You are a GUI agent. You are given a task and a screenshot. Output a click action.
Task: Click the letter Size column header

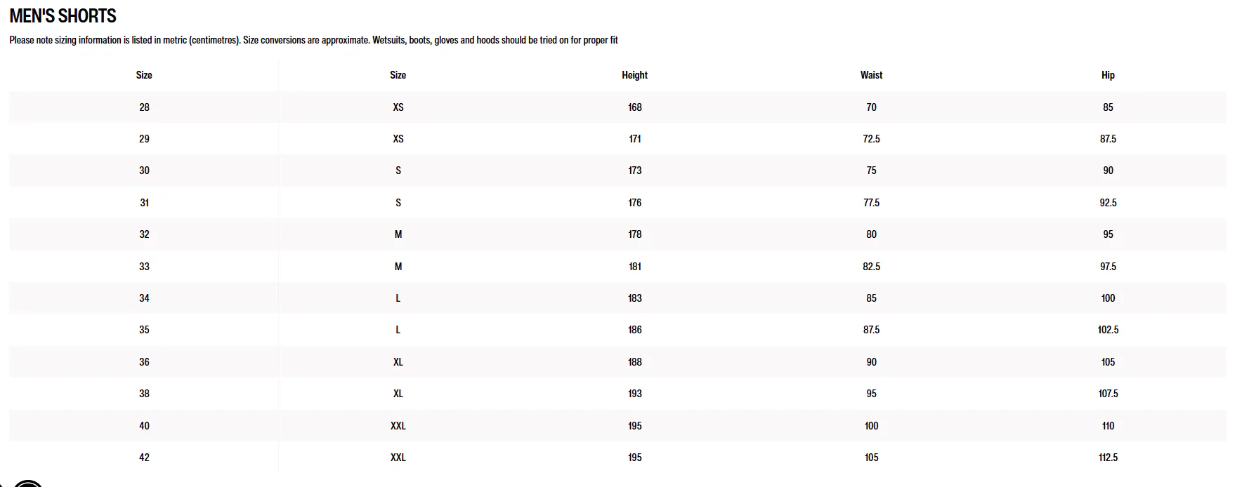pyautogui.click(x=398, y=75)
